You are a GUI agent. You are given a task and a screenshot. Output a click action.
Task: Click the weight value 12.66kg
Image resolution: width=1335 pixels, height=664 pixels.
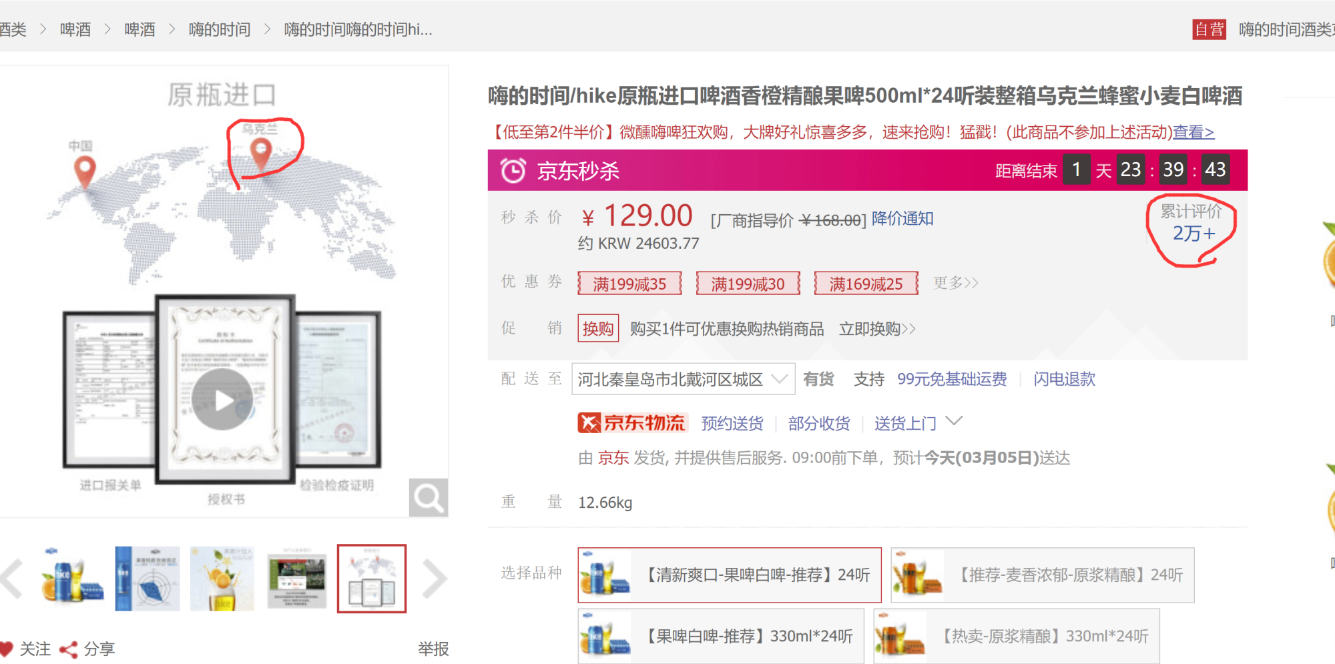tap(605, 503)
